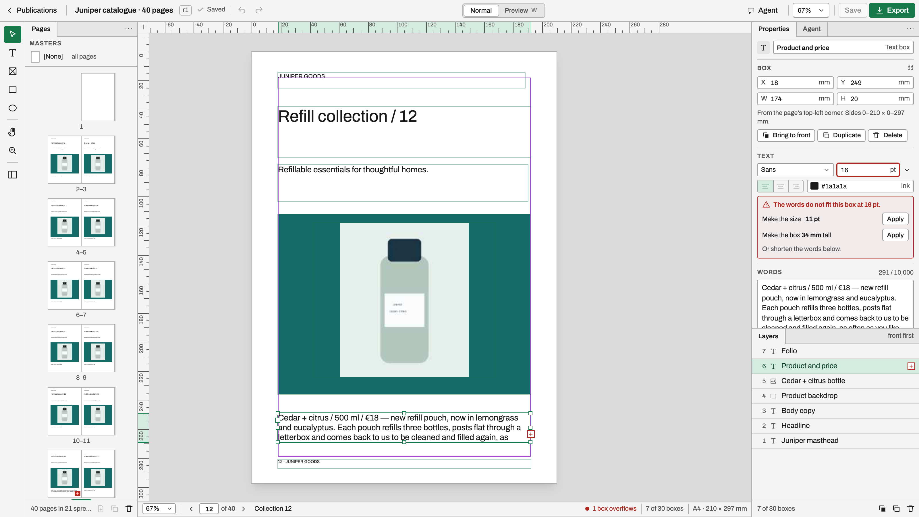
Task: Select the Text tool
Action: click(x=12, y=53)
